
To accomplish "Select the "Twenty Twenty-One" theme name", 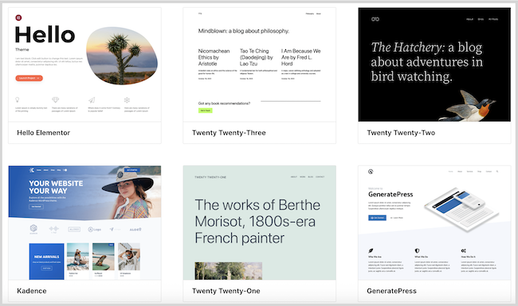I will [226, 291].
